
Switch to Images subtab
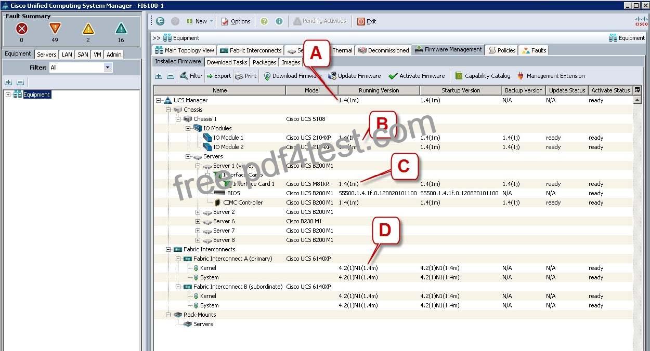pos(291,62)
